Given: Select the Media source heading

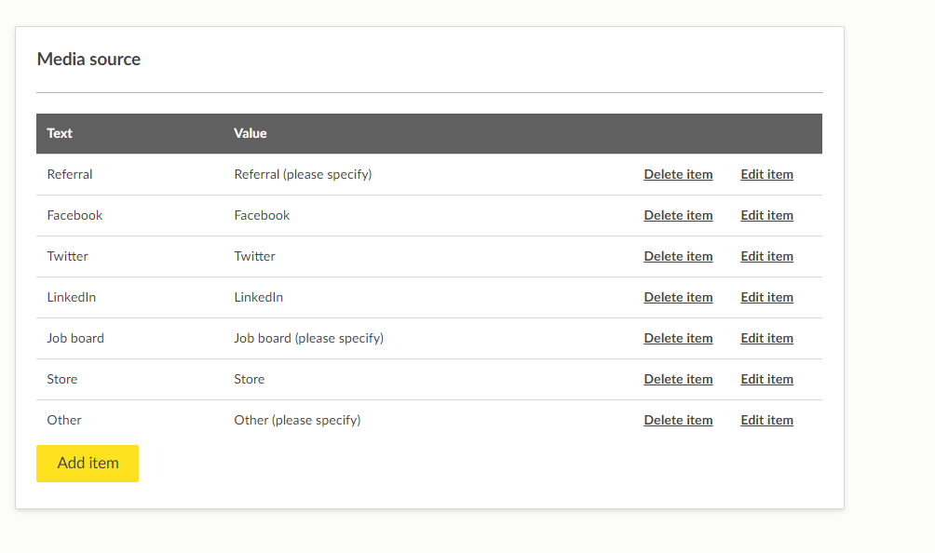Looking at the screenshot, I should click(x=88, y=60).
